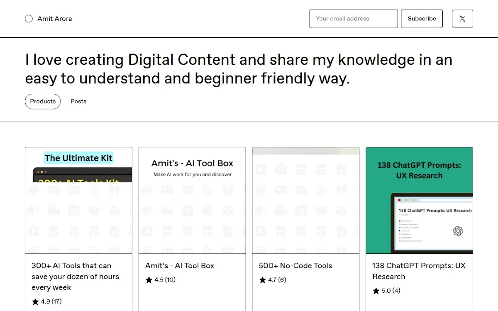
Task: Open the 500+ No-Code Tools title link
Action: coord(295,266)
